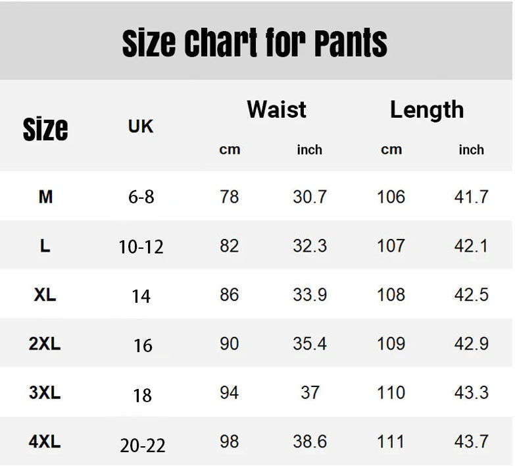Select the 'XL' size row label
This screenshot has width=515, height=466.
point(45,294)
